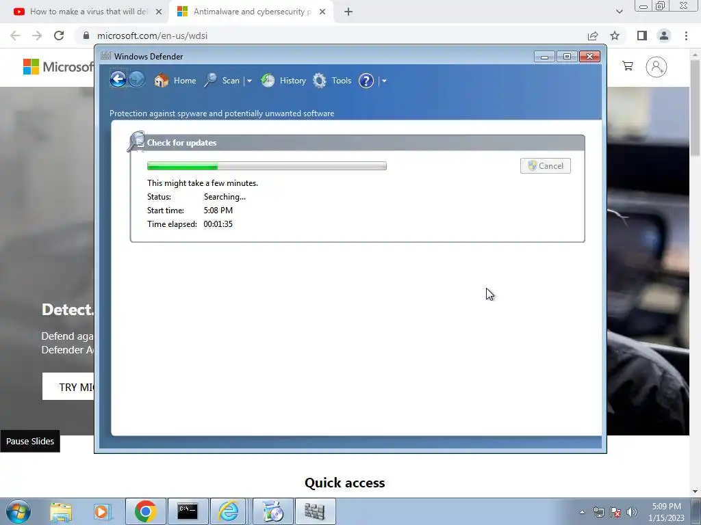The image size is (701, 525).
Task: Click the Quick access heading
Action: click(x=345, y=483)
